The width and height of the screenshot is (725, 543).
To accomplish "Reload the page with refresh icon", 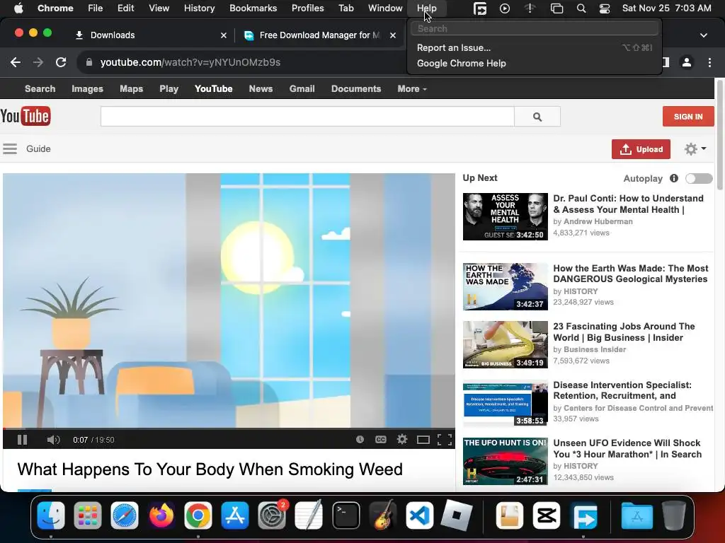I will [61, 62].
